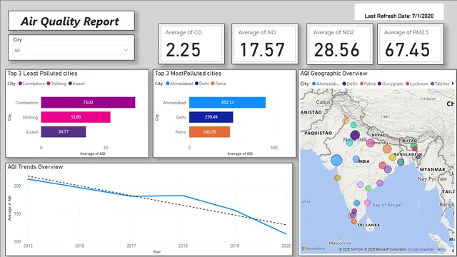The height and width of the screenshot is (257, 457).
Task: Click the chevron arrow in City slicer
Action: click(x=126, y=50)
